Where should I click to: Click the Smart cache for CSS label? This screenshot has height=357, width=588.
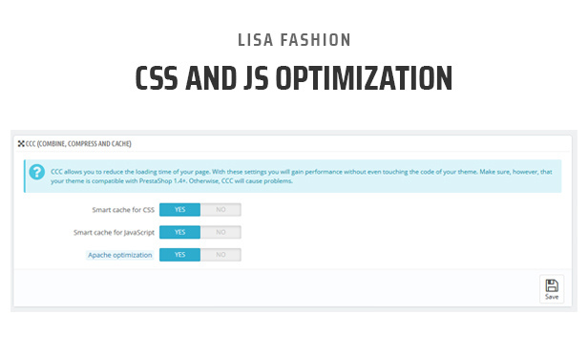(123, 210)
